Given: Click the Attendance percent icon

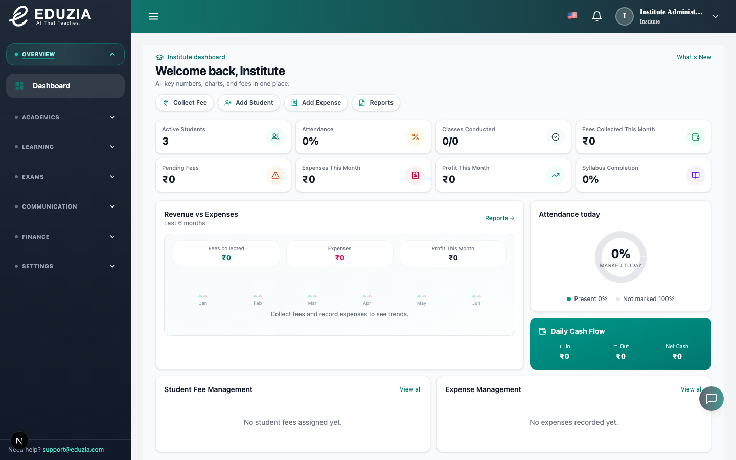Looking at the screenshot, I should (x=416, y=137).
